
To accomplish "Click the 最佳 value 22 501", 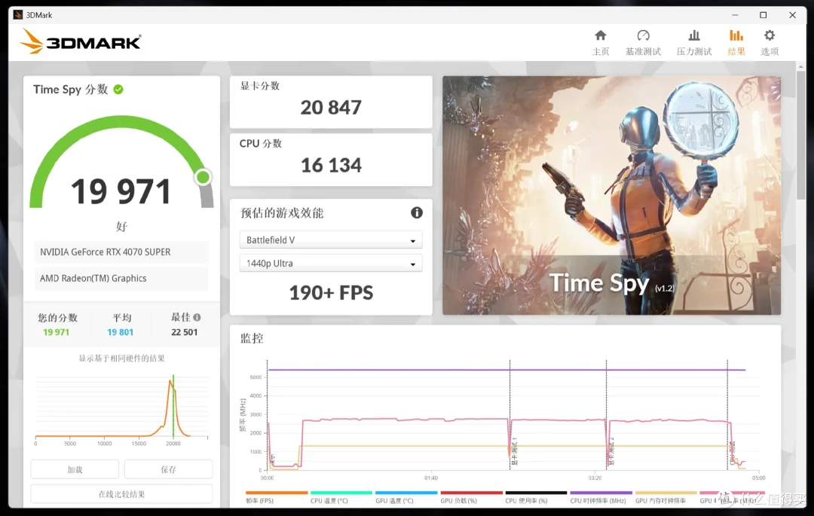I will (185, 332).
